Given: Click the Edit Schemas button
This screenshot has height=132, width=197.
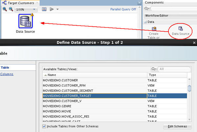Looking at the screenshot, I should (x=177, y=126).
